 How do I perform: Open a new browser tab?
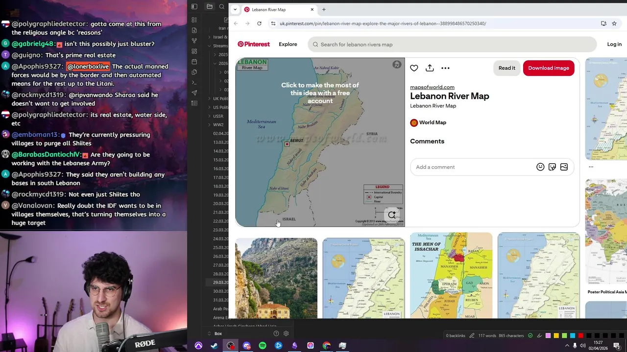coord(324,9)
